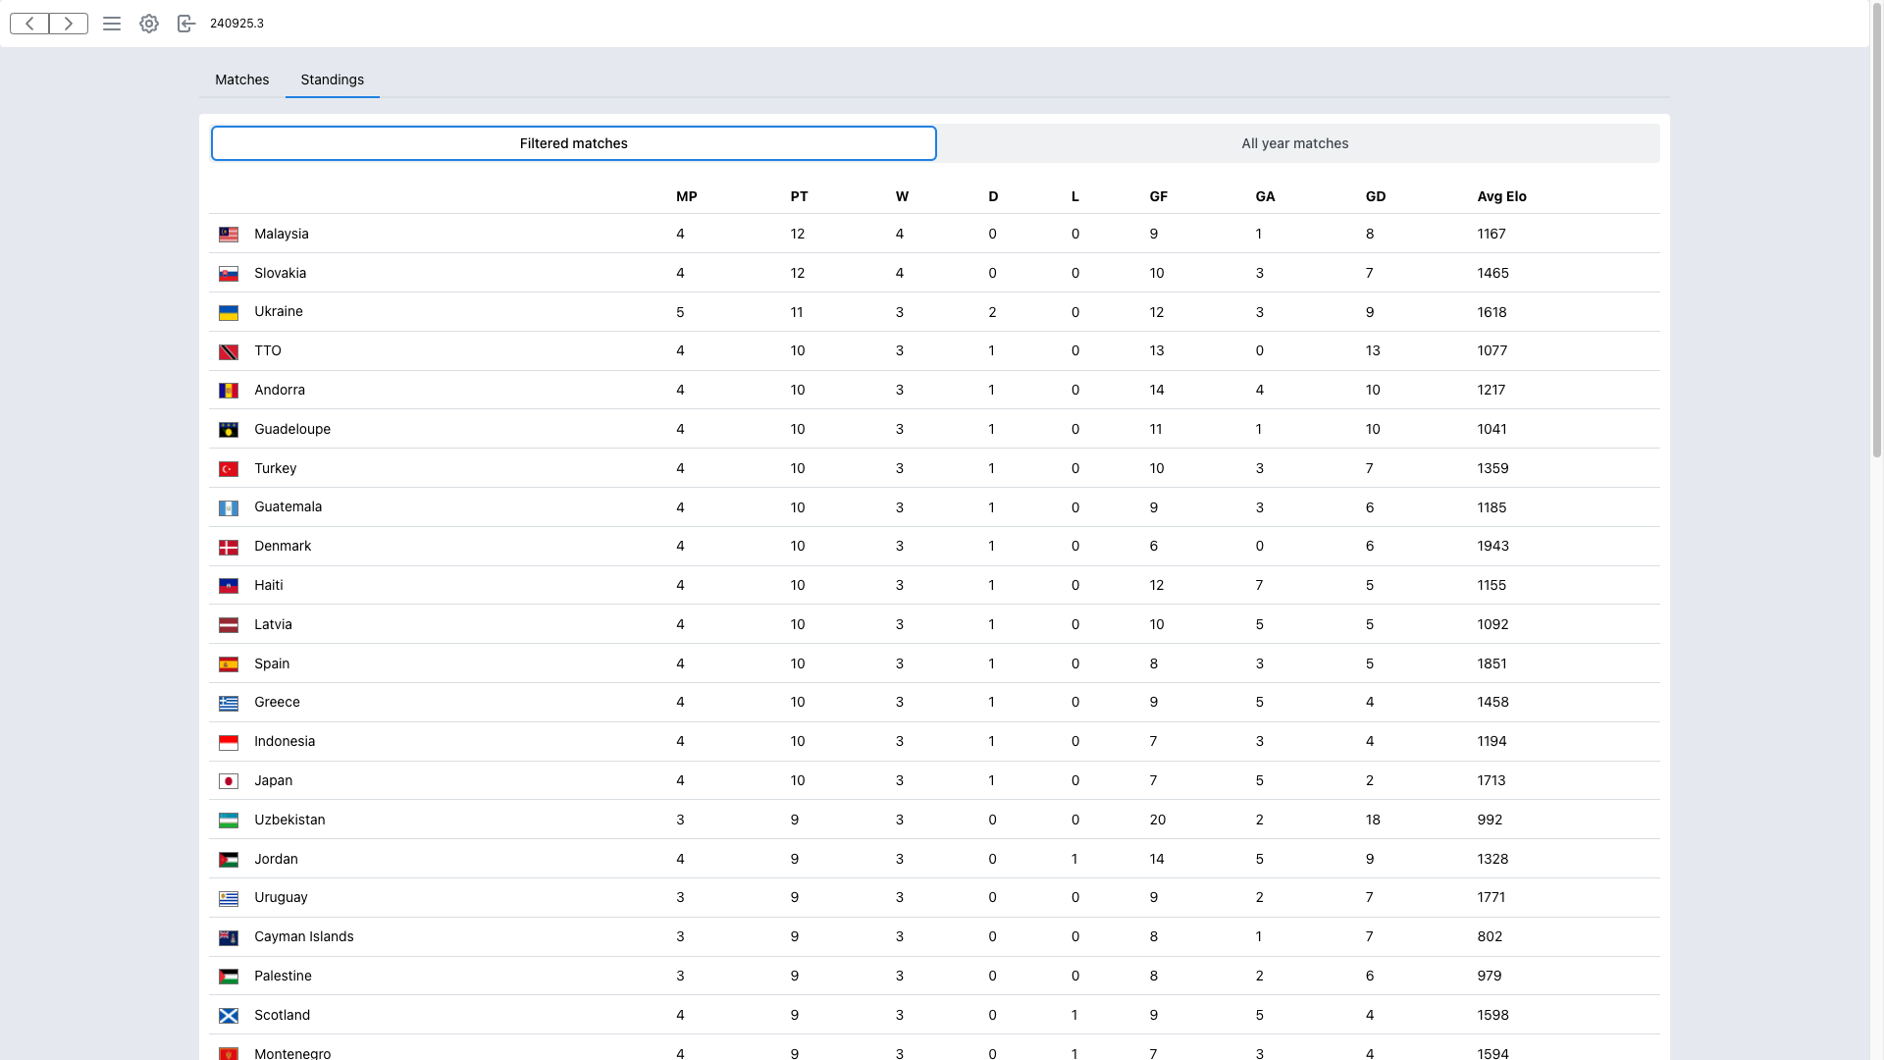Click the Guatemala team name
The width and height of the screenshot is (1884, 1060).
288,506
